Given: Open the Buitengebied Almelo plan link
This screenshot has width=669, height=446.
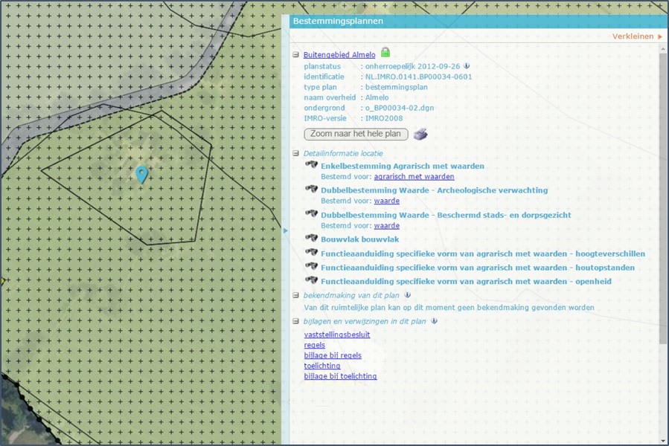Looking at the screenshot, I should 339,54.
